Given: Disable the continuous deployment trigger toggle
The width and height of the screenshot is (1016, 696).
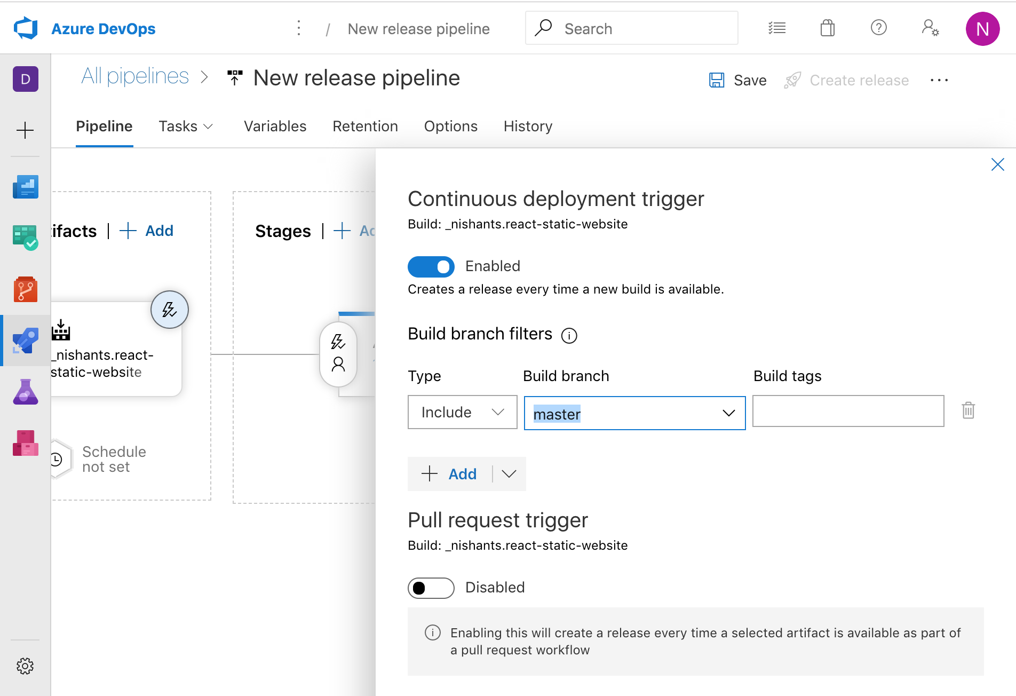Looking at the screenshot, I should (x=431, y=266).
